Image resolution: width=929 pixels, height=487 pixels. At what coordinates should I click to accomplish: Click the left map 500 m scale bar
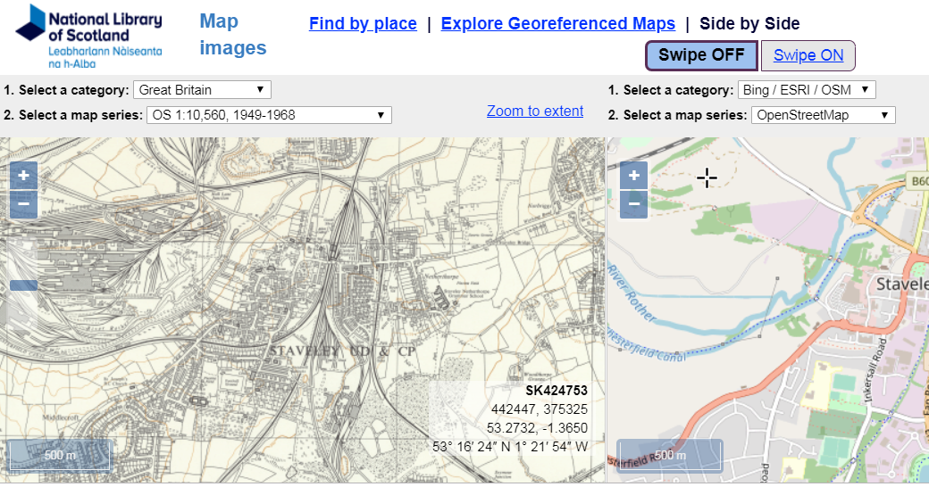tap(59, 455)
